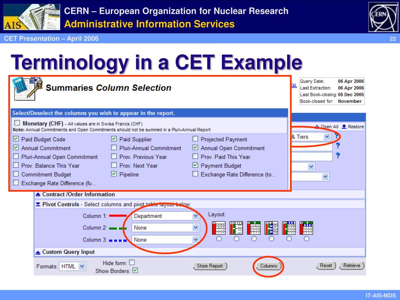
Task: Enable Prov. Next Year column
Action: coord(114,165)
